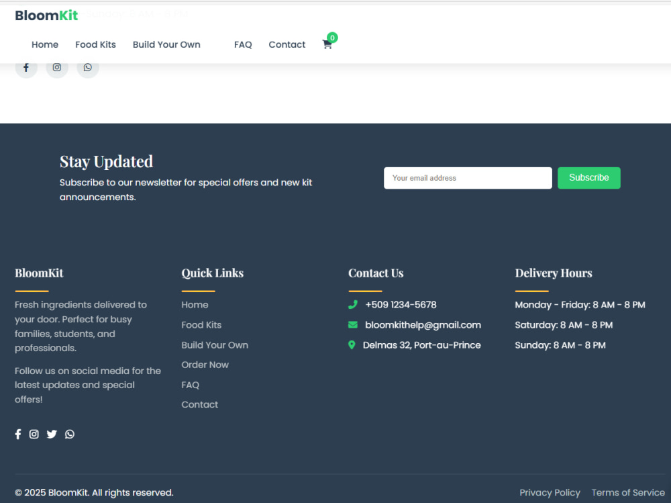
Task: Open Build Your Own under Quick Links
Action: (215, 345)
